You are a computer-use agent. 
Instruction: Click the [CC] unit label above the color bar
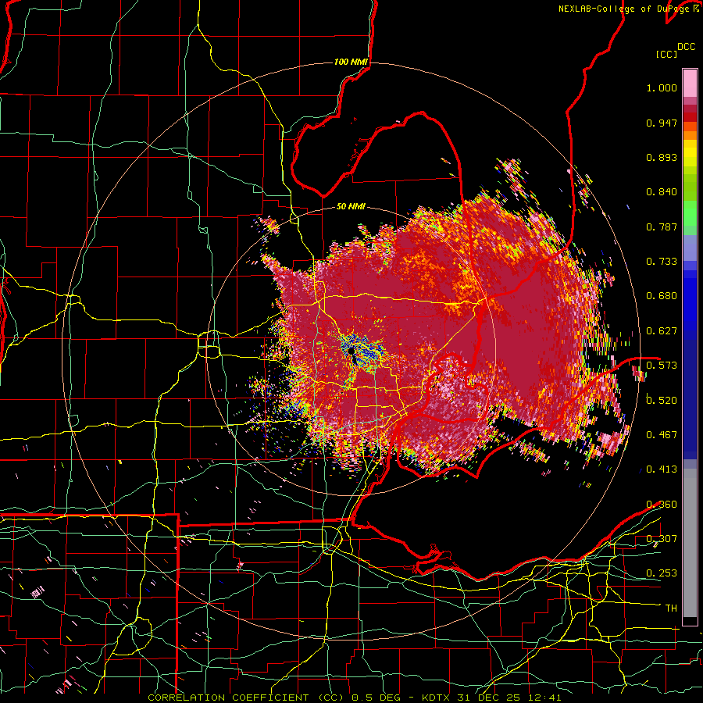[666, 54]
